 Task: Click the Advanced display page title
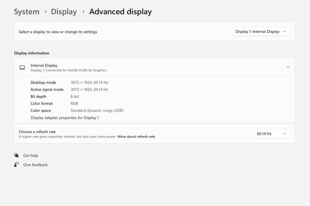[x=120, y=12]
